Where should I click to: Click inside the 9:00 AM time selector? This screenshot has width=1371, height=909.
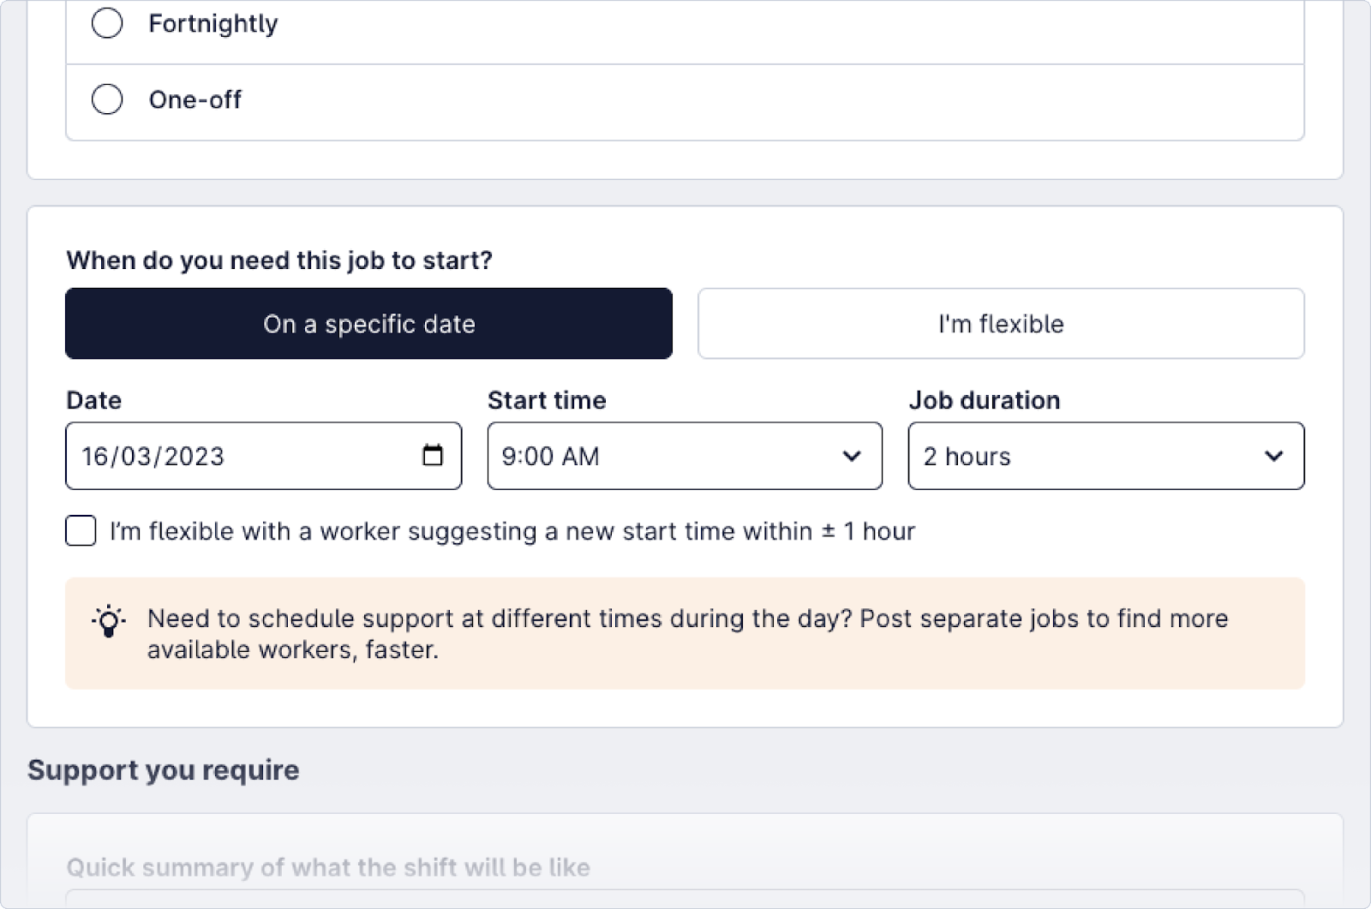pyautogui.click(x=600, y=457)
